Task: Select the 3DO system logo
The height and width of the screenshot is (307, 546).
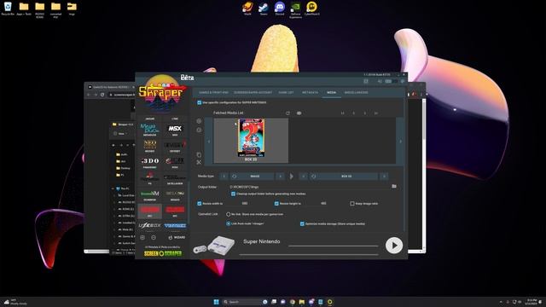Action: pyautogui.click(x=150, y=161)
